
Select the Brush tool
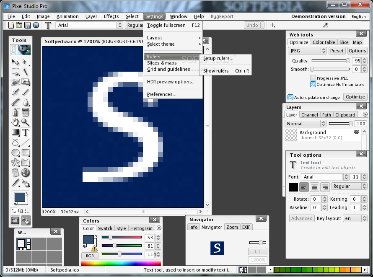pos(25,92)
